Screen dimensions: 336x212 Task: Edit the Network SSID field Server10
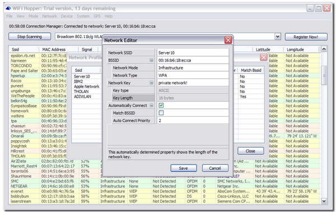click(193, 53)
